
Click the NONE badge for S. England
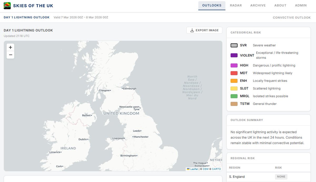(x=281, y=177)
